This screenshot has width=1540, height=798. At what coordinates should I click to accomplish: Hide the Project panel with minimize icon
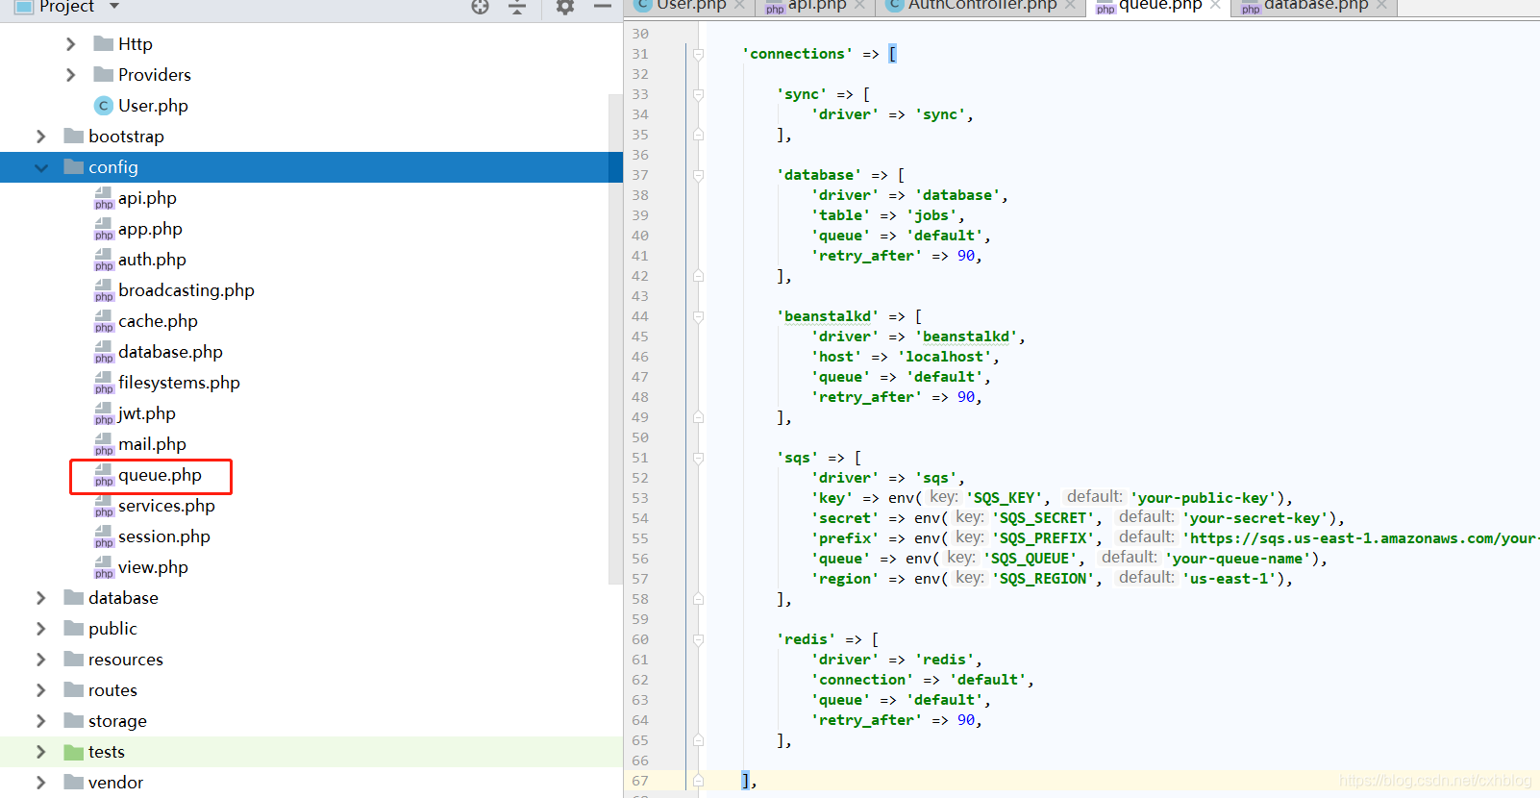[x=603, y=7]
